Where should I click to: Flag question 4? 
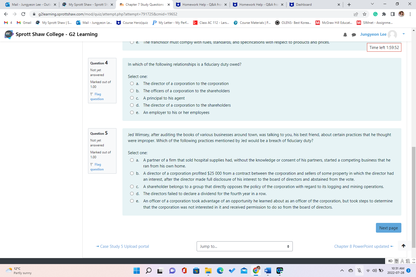tap(97, 97)
